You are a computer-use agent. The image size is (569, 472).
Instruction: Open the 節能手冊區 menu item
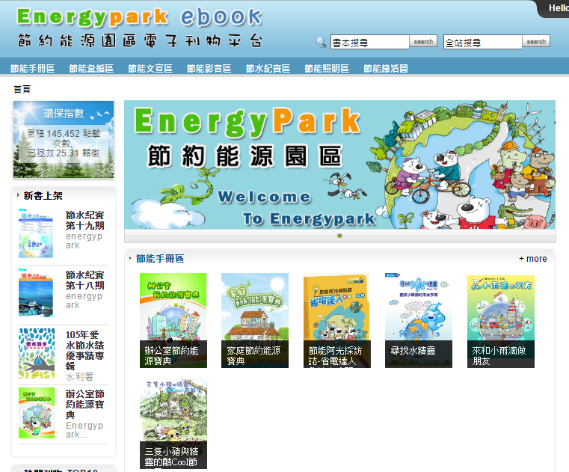33,69
